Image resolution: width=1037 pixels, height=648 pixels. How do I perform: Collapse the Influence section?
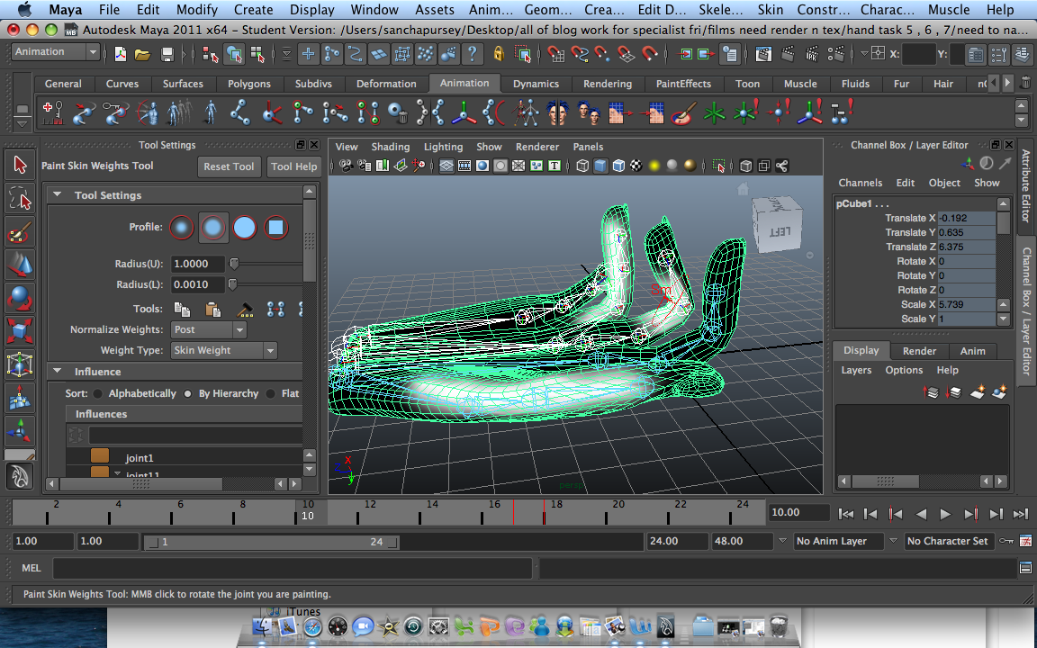tap(58, 372)
